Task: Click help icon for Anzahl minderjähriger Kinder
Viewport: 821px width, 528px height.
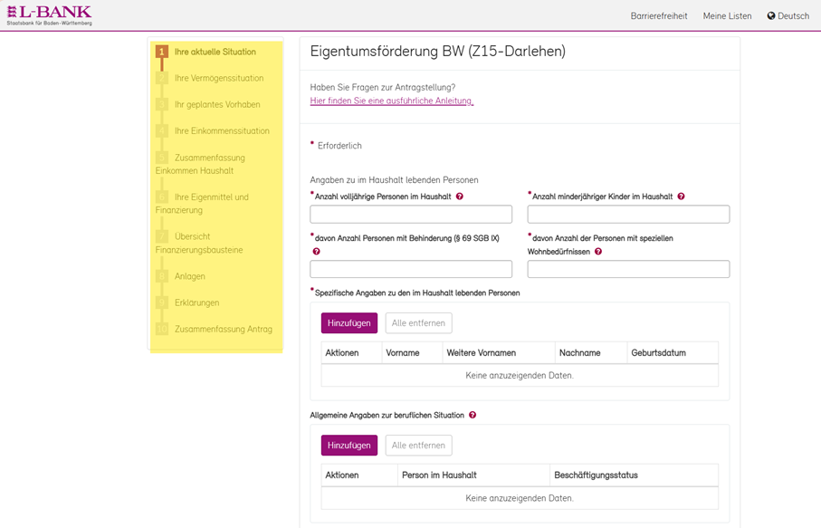Action: tap(681, 197)
